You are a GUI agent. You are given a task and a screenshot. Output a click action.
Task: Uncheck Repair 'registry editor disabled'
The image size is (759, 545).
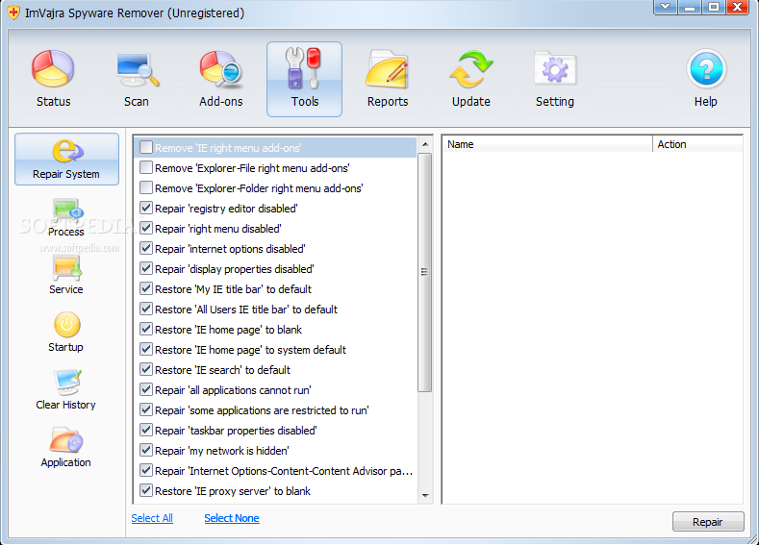point(145,208)
